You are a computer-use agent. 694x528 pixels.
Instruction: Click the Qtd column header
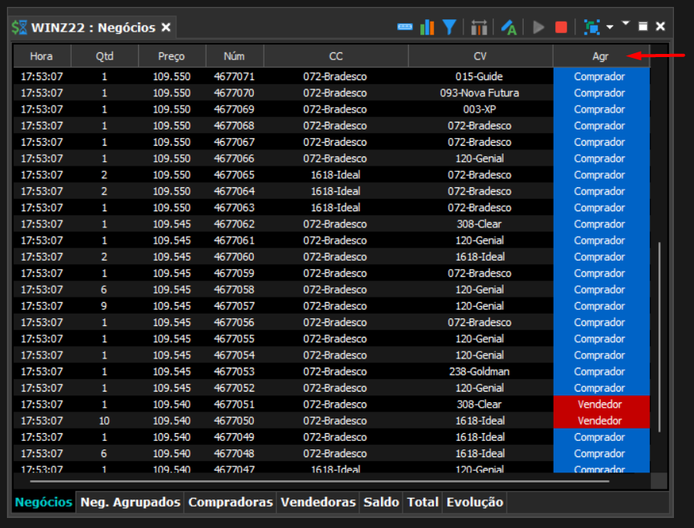[x=104, y=56]
